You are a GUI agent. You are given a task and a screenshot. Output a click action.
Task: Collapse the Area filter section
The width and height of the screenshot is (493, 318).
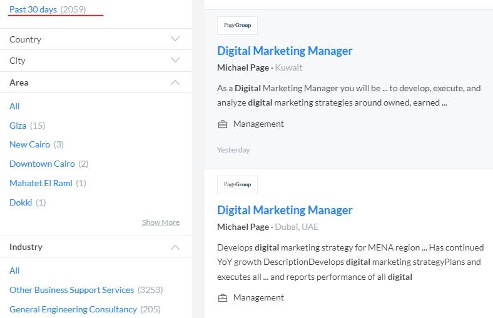pyautogui.click(x=175, y=82)
